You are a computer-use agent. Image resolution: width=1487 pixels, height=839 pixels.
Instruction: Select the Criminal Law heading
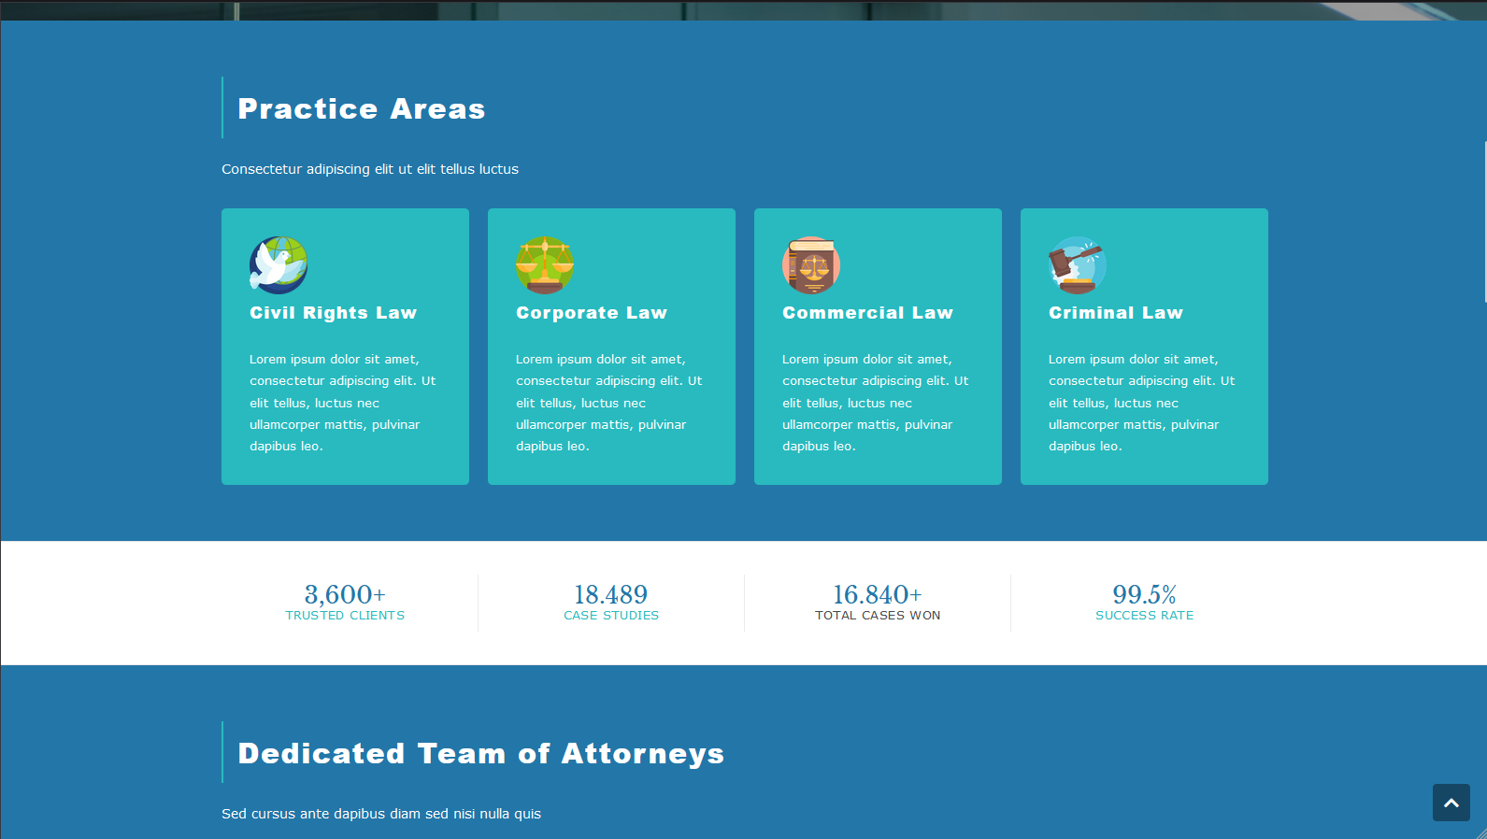(x=1115, y=313)
